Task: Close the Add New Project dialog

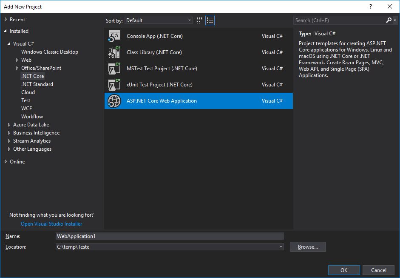Action: click(390, 7)
